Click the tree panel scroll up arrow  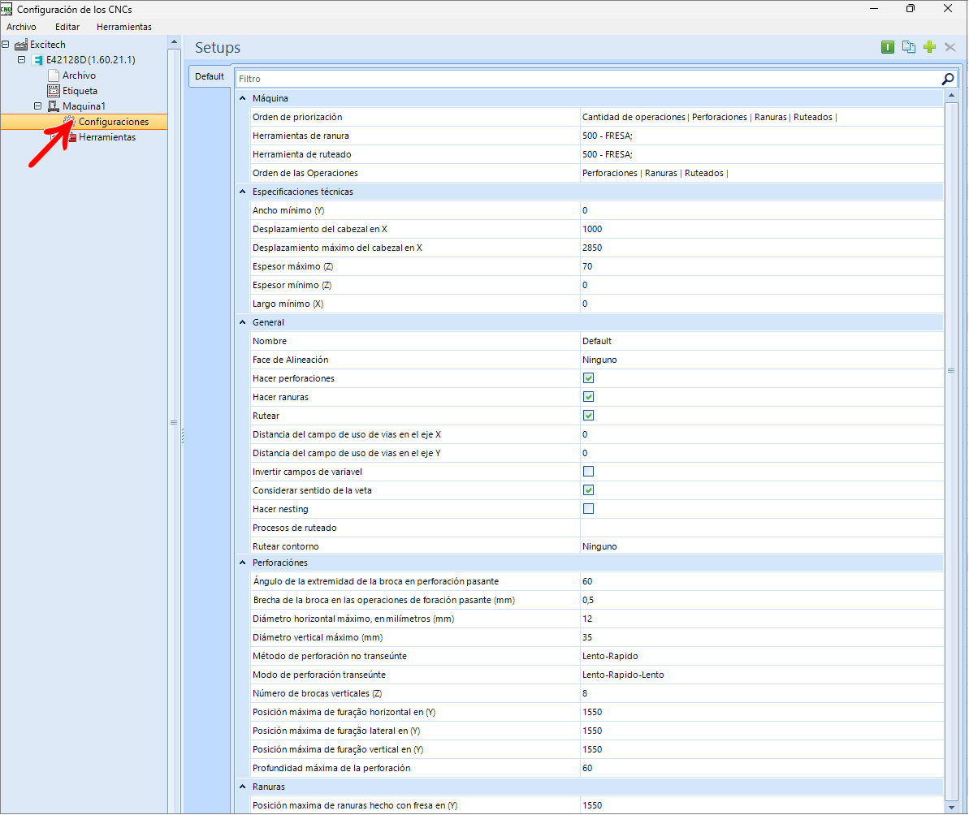(175, 42)
